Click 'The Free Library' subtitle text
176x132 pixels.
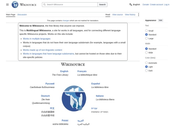(60, 75)
